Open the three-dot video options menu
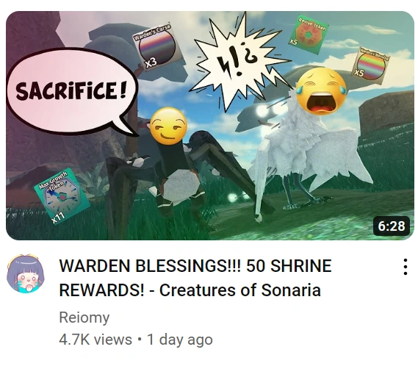This screenshot has width=418, height=366. click(406, 267)
